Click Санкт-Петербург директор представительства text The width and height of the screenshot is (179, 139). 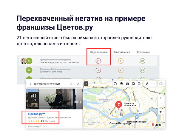59,62
